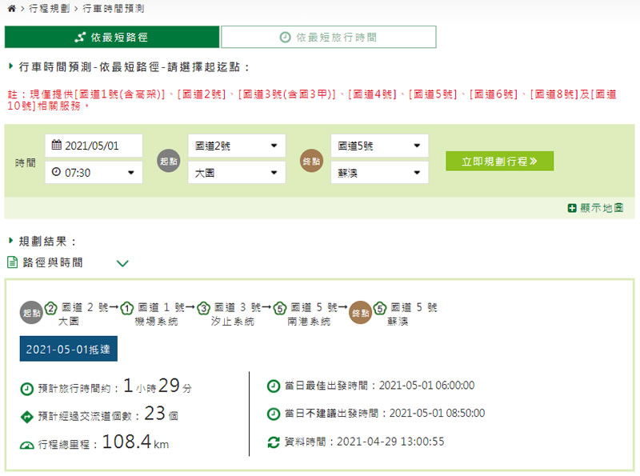Switch to 依最短旅行時間 tab
The height and width of the screenshot is (476, 640).
[329, 37]
